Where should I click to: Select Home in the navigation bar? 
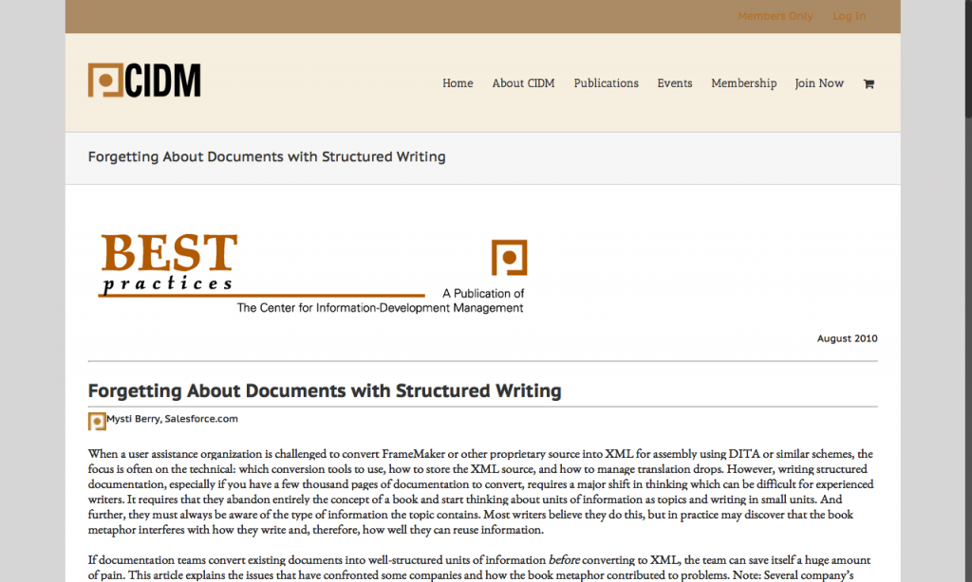coord(458,83)
